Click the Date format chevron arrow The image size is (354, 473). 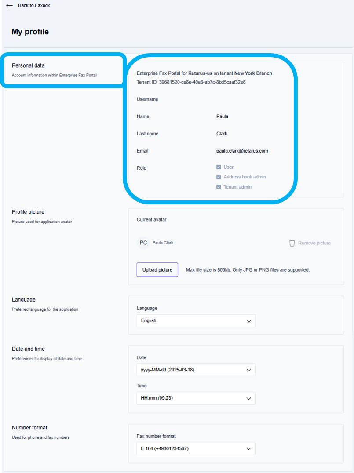click(x=249, y=370)
